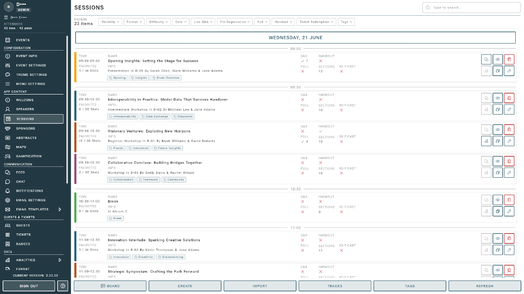The image size is (524, 294).
Task: Click the Refresh button
Action: pyautogui.click(x=485, y=286)
